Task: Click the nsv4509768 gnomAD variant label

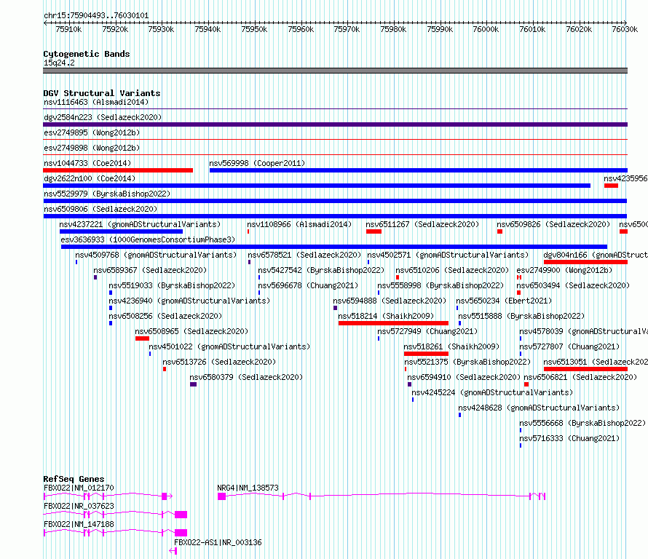Action: [x=156, y=255]
